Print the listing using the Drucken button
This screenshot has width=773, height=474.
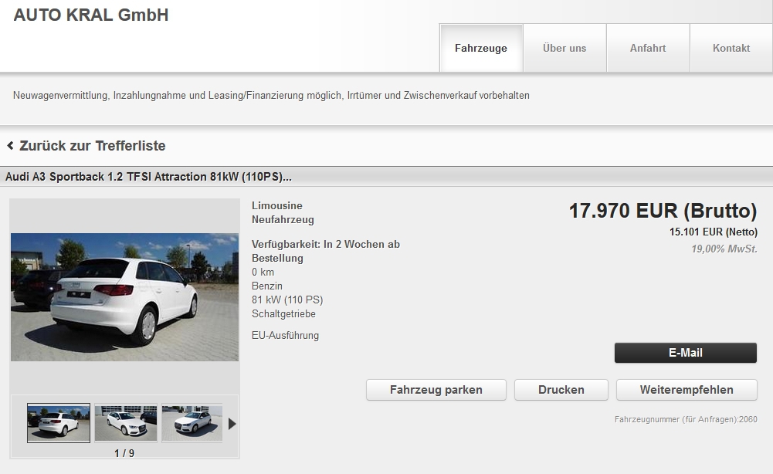pyautogui.click(x=561, y=390)
